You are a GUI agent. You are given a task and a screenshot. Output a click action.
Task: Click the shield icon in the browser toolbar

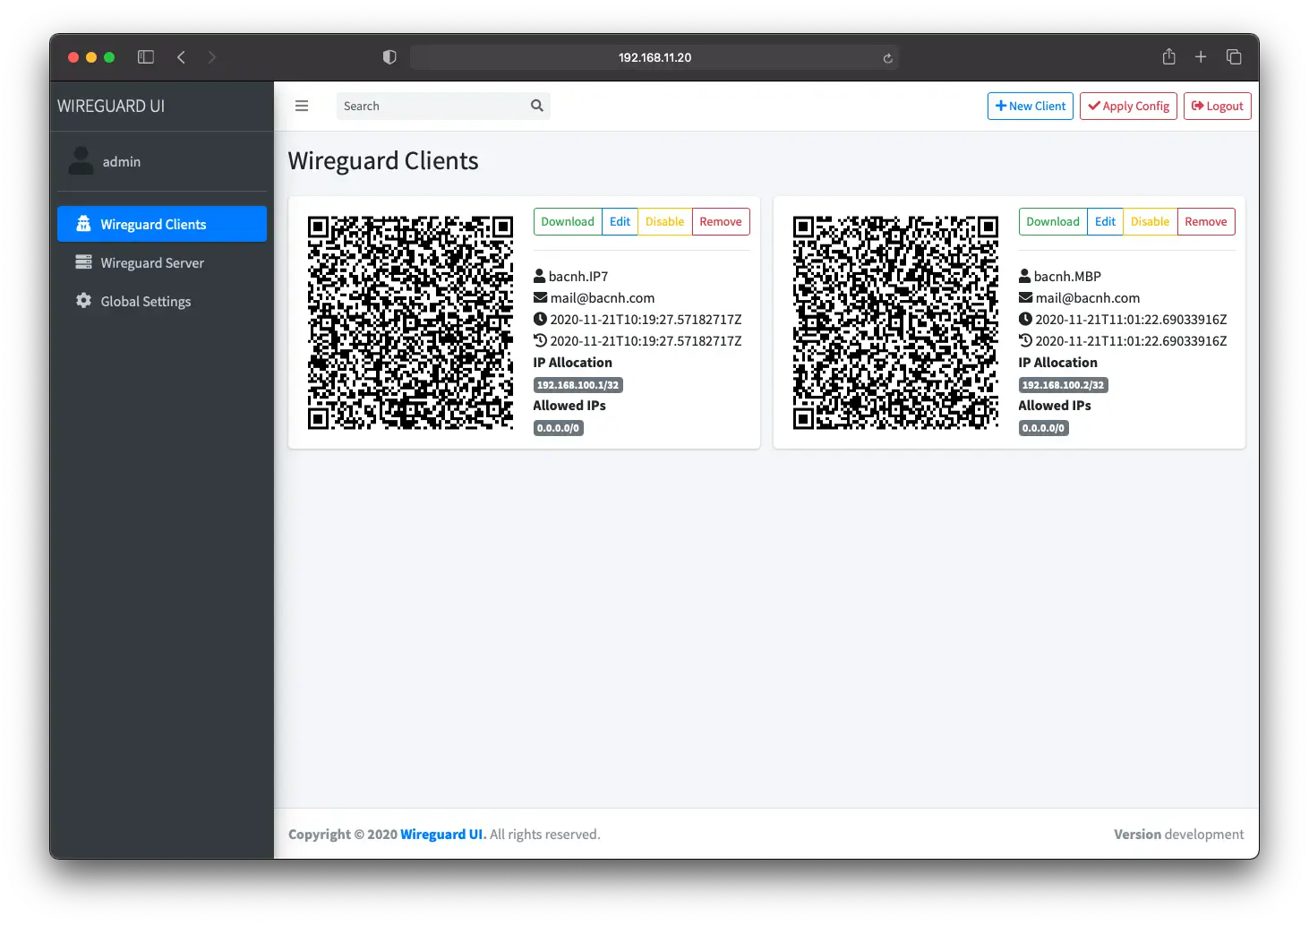(x=389, y=56)
